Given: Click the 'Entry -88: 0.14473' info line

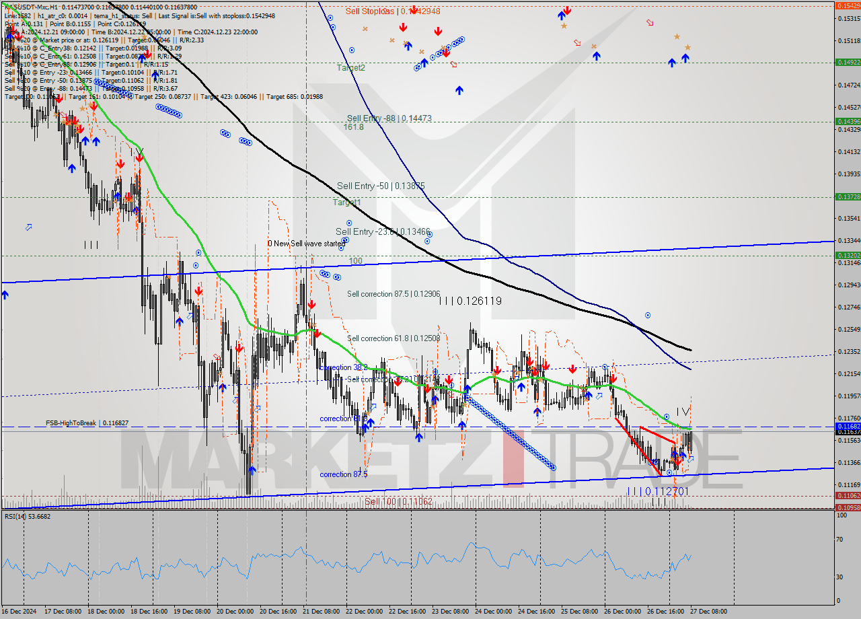Looking at the screenshot, I should point(91,88).
